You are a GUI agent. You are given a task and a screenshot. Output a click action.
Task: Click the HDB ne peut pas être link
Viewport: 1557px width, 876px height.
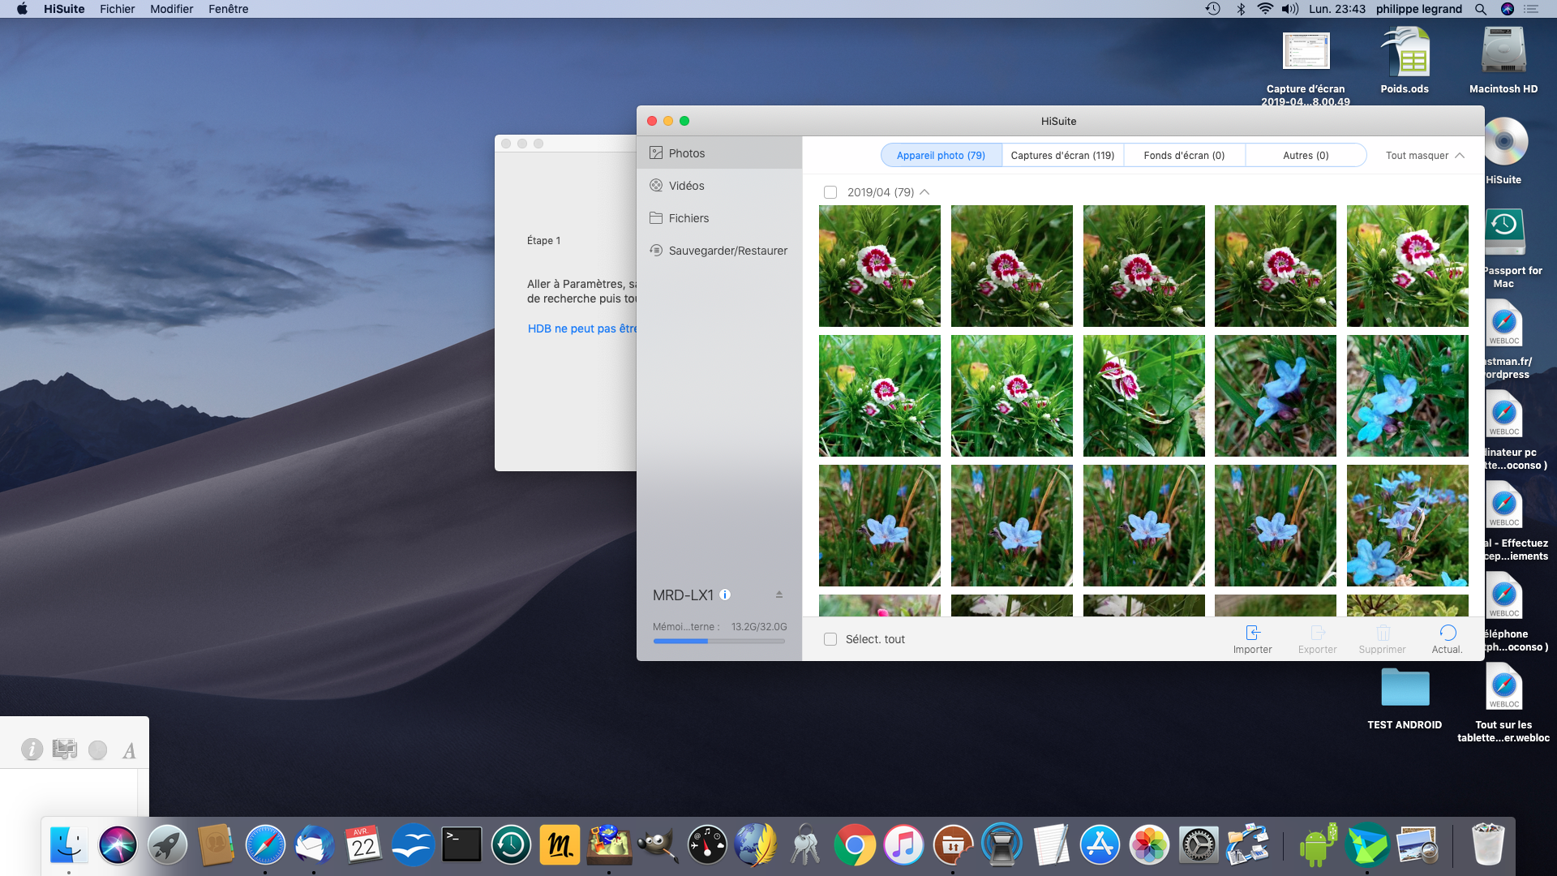tap(582, 328)
